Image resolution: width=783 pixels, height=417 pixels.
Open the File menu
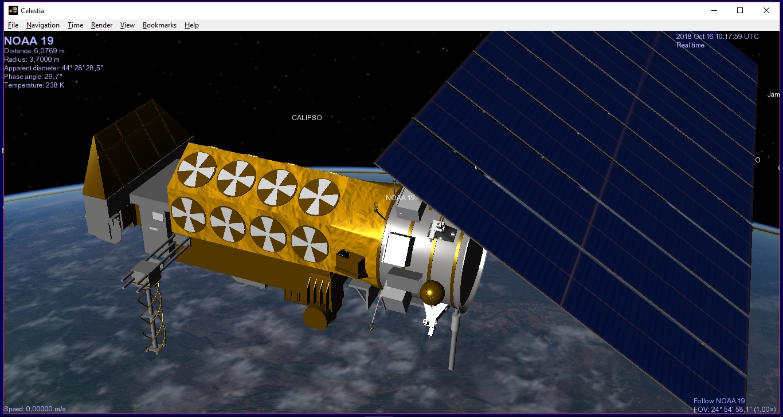click(x=13, y=25)
